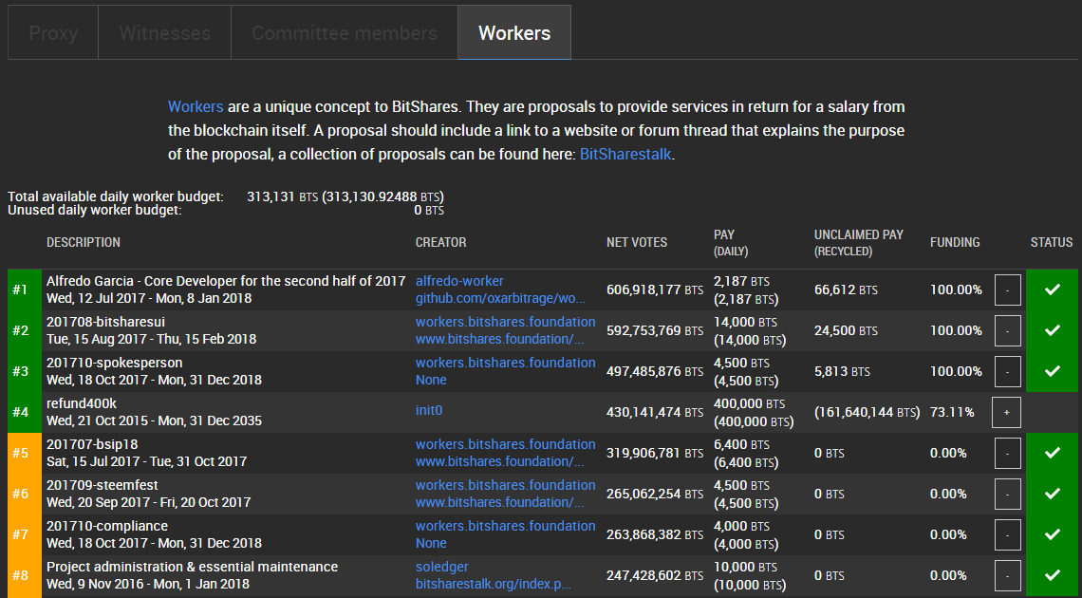The height and width of the screenshot is (598, 1082).
Task: Select the Alfredo Garcia Core Developer description
Action: tap(226, 281)
